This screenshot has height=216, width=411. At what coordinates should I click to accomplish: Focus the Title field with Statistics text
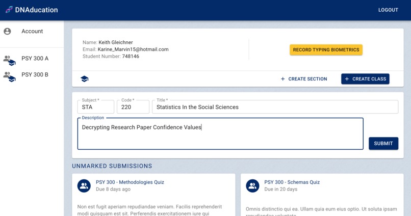pyautogui.click(x=275, y=107)
